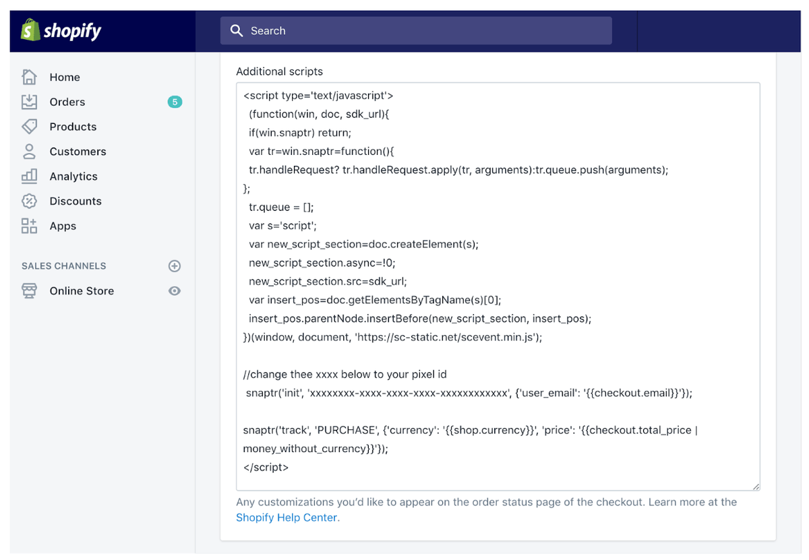809x560 pixels.
Task: Click the Orders count badge showing 5
Action: (x=175, y=102)
